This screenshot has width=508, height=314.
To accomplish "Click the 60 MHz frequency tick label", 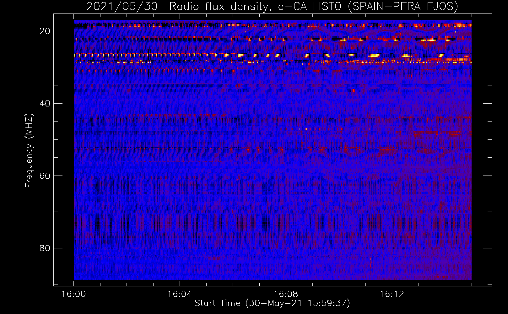I will 45,176.
